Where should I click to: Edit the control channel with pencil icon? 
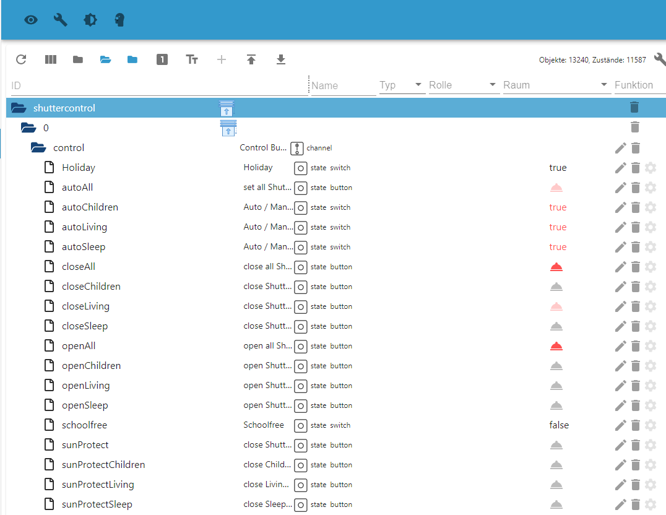click(621, 148)
